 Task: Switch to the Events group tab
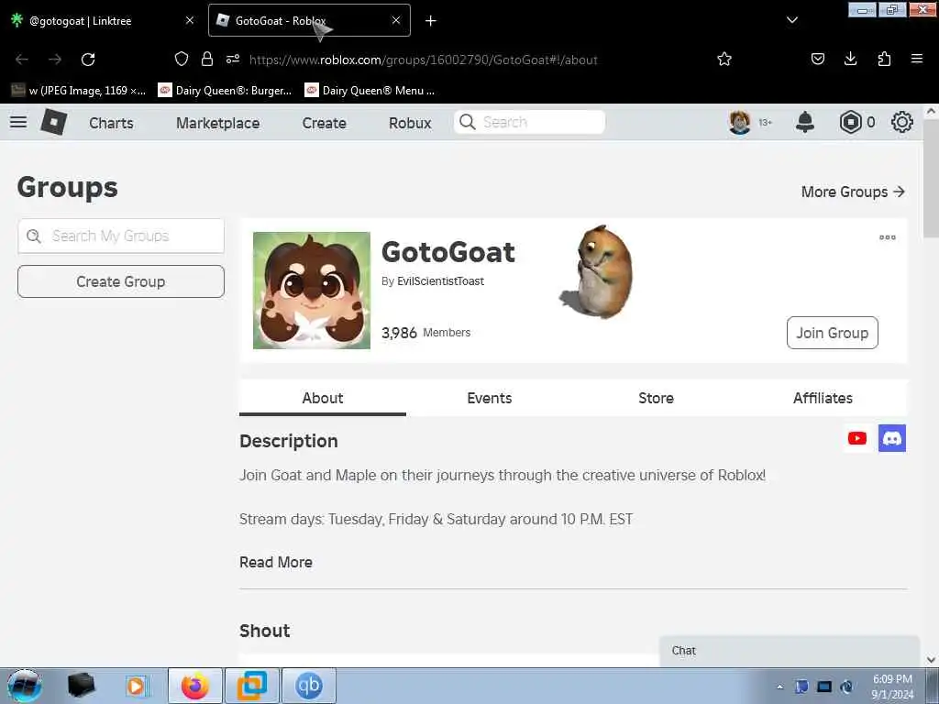tap(490, 398)
